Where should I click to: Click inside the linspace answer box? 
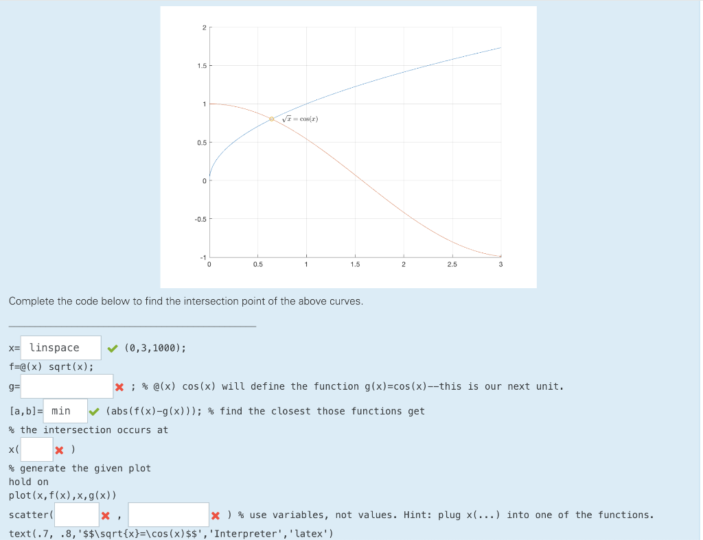point(60,347)
